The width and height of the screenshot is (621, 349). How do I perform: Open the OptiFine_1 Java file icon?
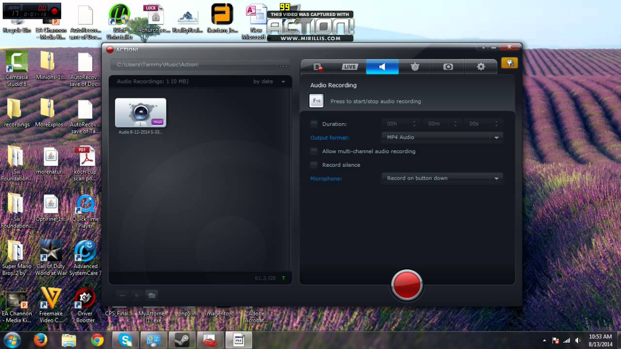pyautogui.click(x=51, y=207)
